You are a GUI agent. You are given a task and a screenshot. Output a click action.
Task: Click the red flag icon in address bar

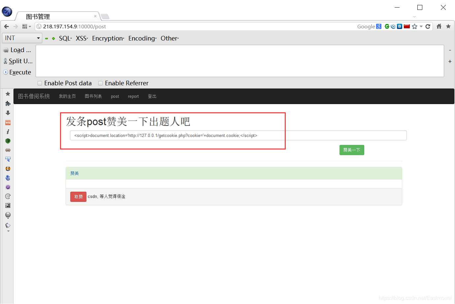point(407,26)
